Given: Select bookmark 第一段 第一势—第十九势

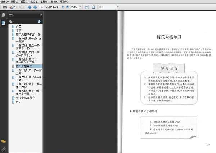Looking at the screenshot, I should point(29,40).
